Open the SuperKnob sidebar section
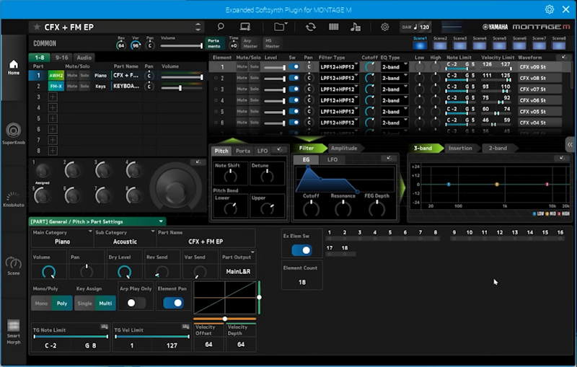The width and height of the screenshot is (577, 367). [x=14, y=133]
